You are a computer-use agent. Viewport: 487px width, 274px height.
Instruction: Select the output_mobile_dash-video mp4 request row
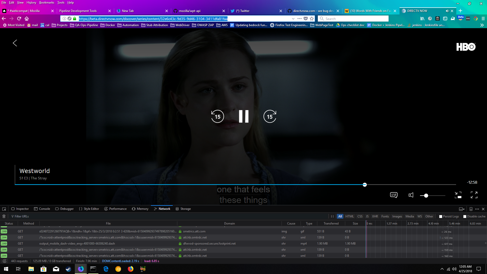tap(183, 244)
